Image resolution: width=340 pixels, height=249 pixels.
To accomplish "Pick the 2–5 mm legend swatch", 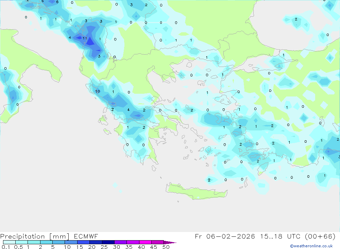I will [x=46, y=242].
